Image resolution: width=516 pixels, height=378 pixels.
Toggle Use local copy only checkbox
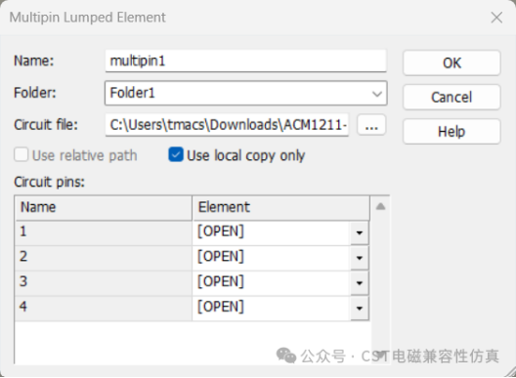coord(176,154)
